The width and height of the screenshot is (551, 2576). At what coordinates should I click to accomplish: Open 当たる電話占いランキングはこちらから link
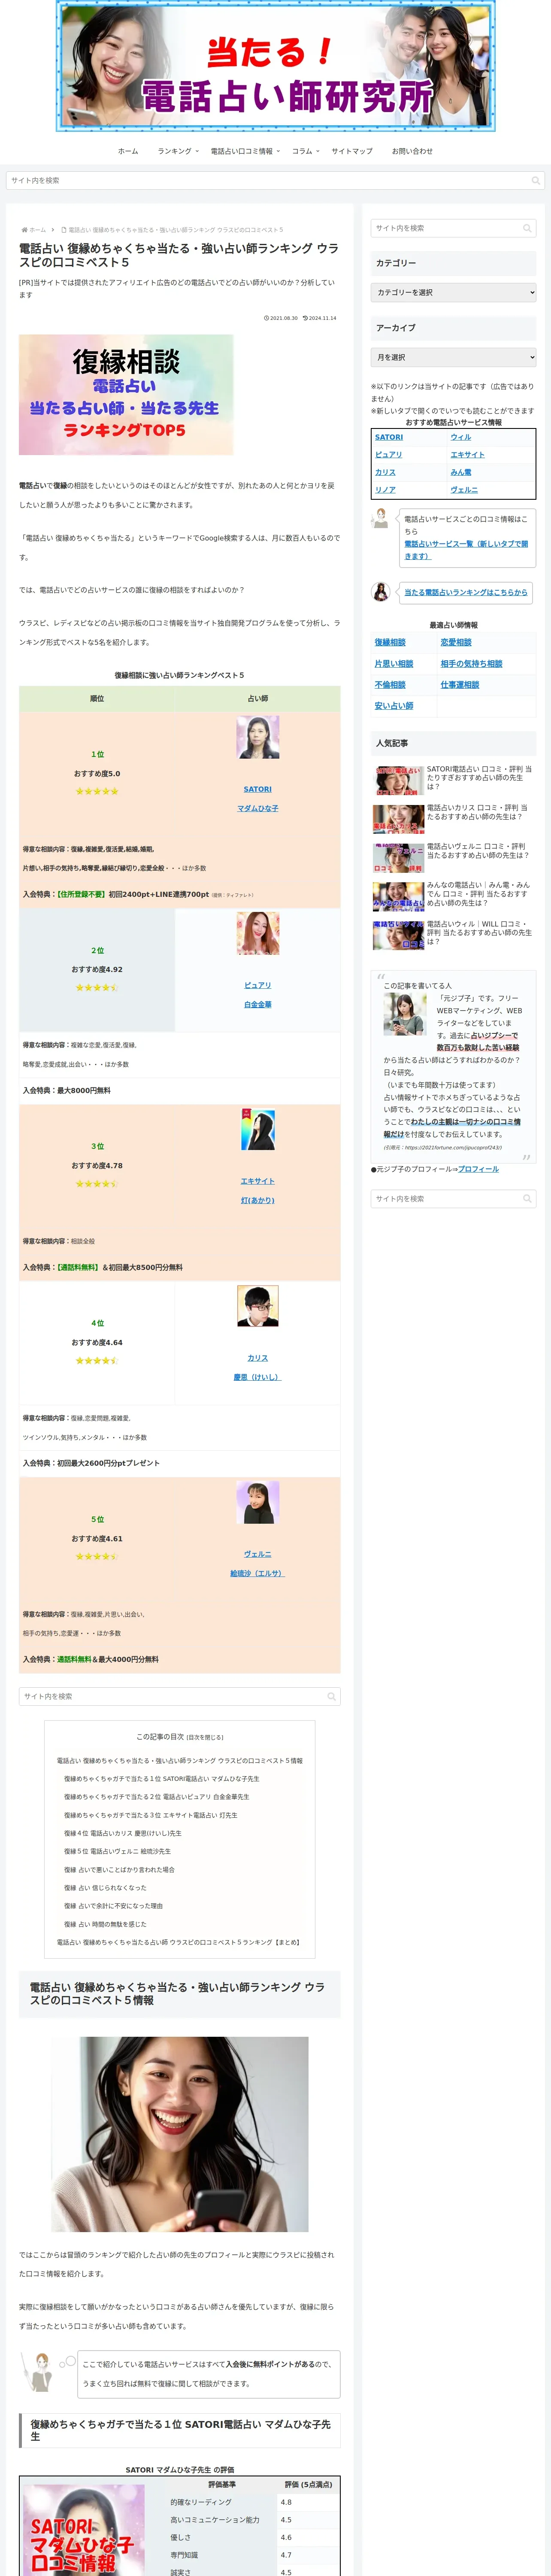coord(465,593)
